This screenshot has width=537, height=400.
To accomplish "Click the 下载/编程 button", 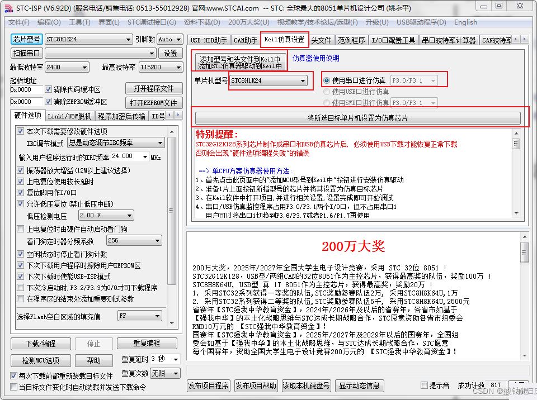I will point(41,344).
